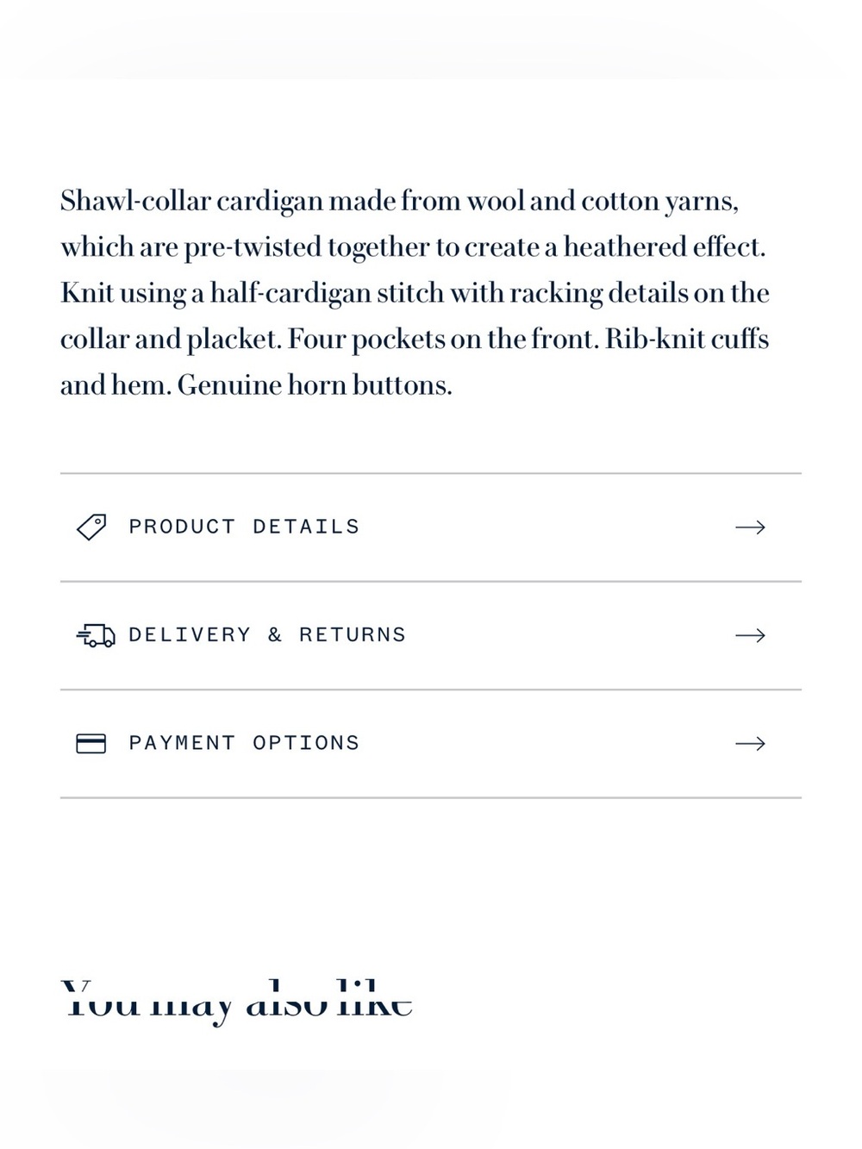This screenshot has width=862, height=1149.
Task: Select the DELIVERY & RETURNS label text
Action: [x=267, y=635]
